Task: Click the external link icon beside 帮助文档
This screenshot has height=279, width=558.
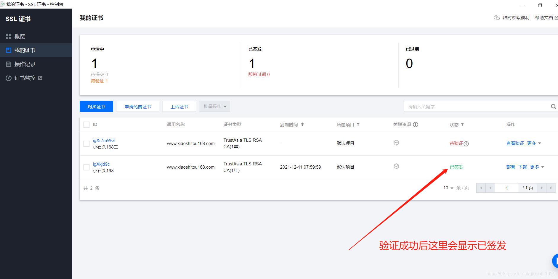Action: [556, 18]
